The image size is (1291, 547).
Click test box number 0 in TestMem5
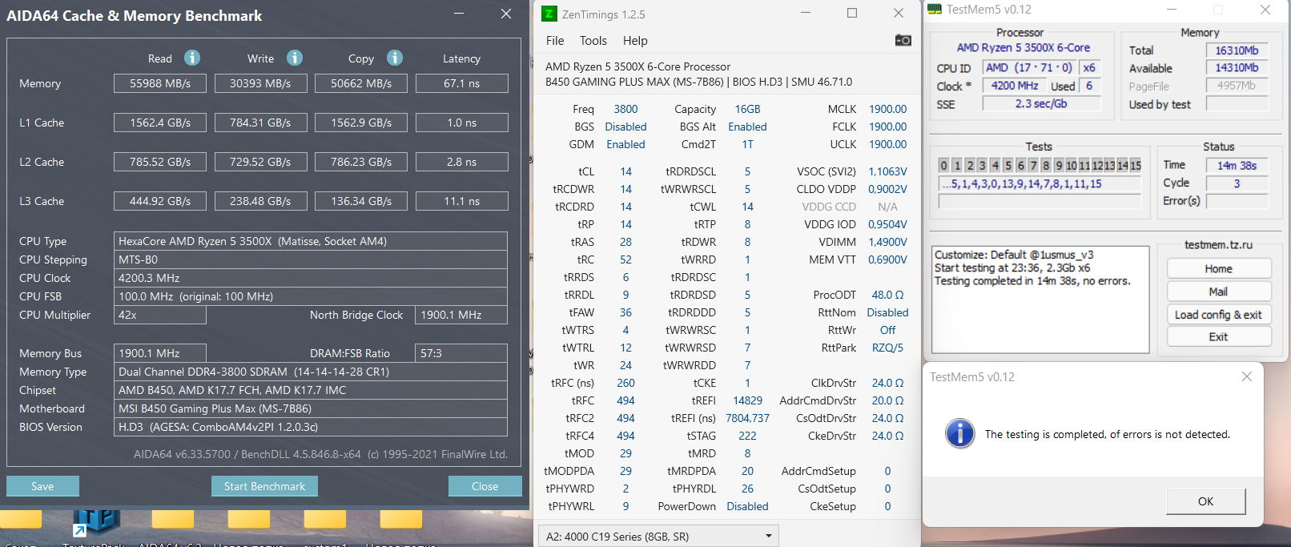point(944,165)
